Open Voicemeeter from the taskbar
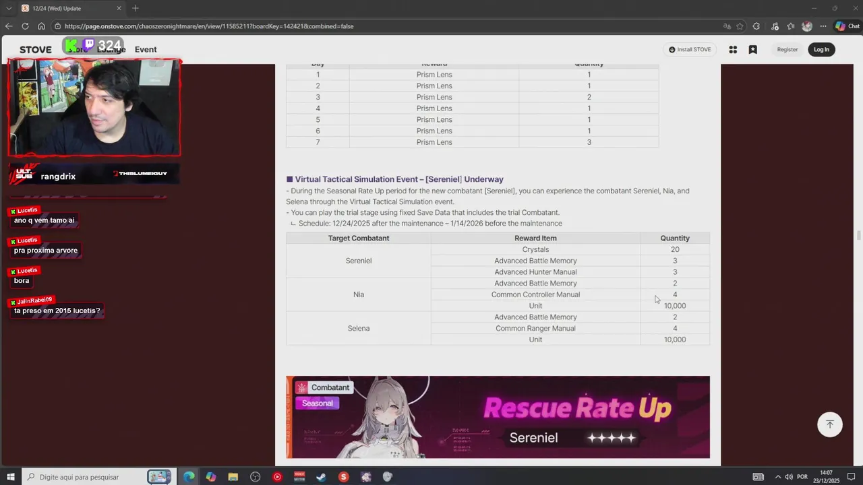 coord(299,477)
